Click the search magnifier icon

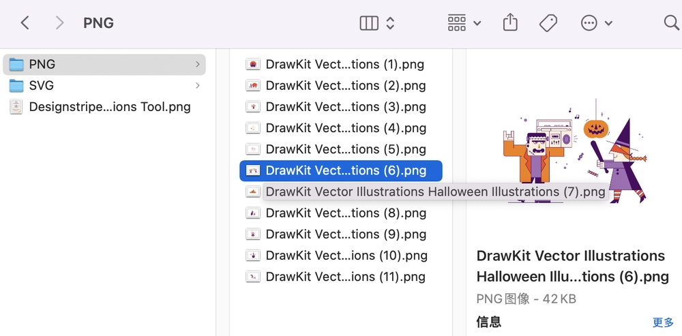672,22
